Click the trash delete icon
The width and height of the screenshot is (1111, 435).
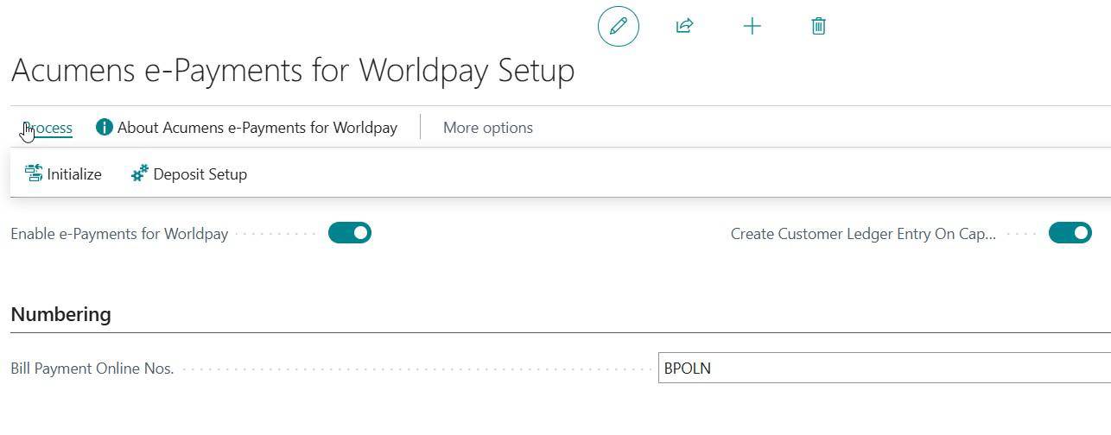(819, 26)
